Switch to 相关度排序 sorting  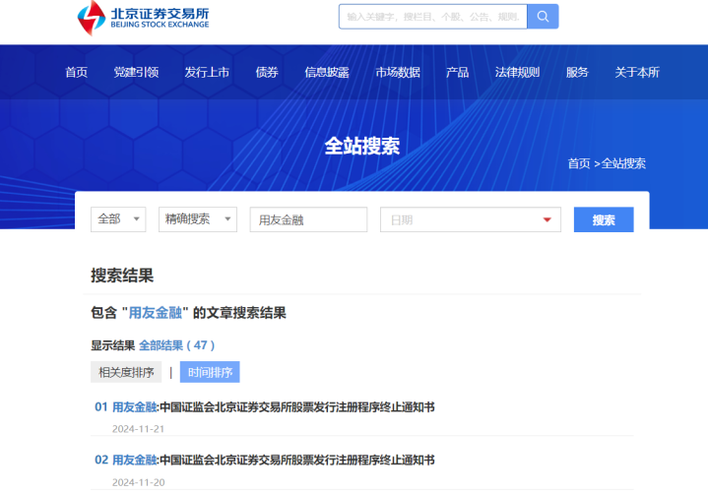tap(126, 372)
